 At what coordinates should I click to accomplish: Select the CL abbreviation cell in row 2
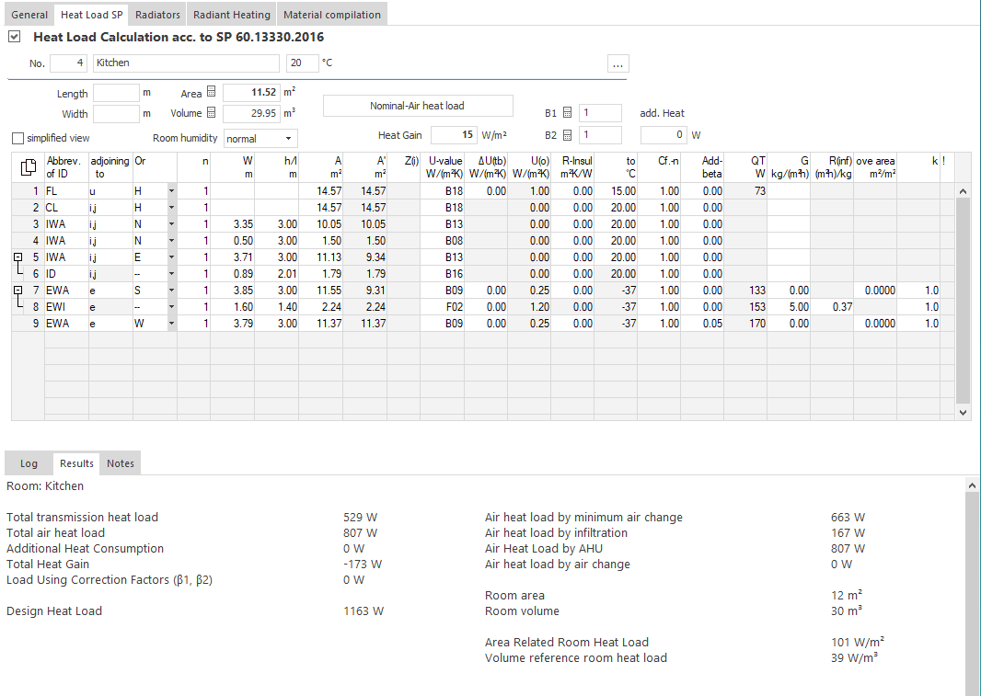(66, 208)
